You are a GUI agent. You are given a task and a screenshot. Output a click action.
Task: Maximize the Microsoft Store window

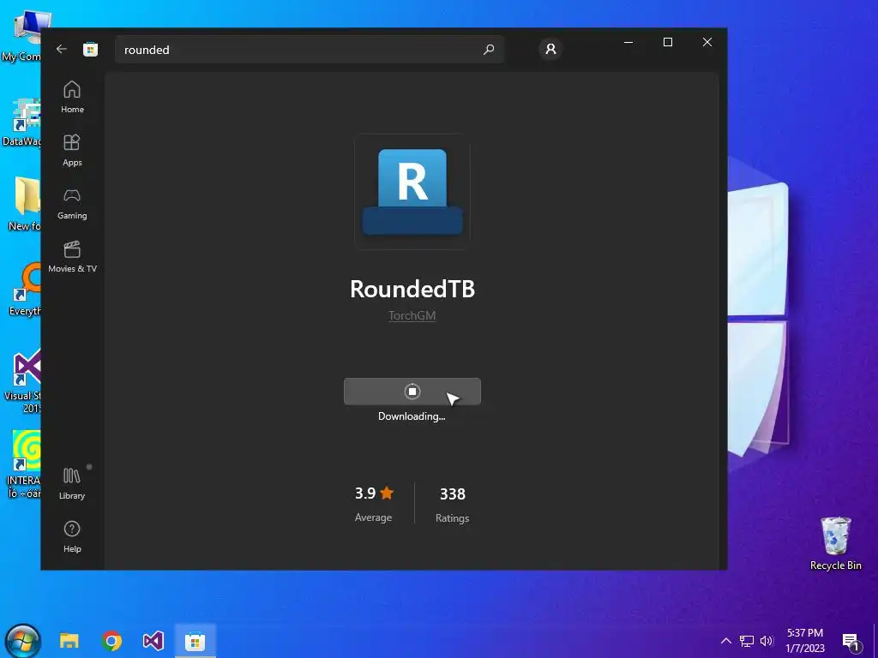point(667,42)
